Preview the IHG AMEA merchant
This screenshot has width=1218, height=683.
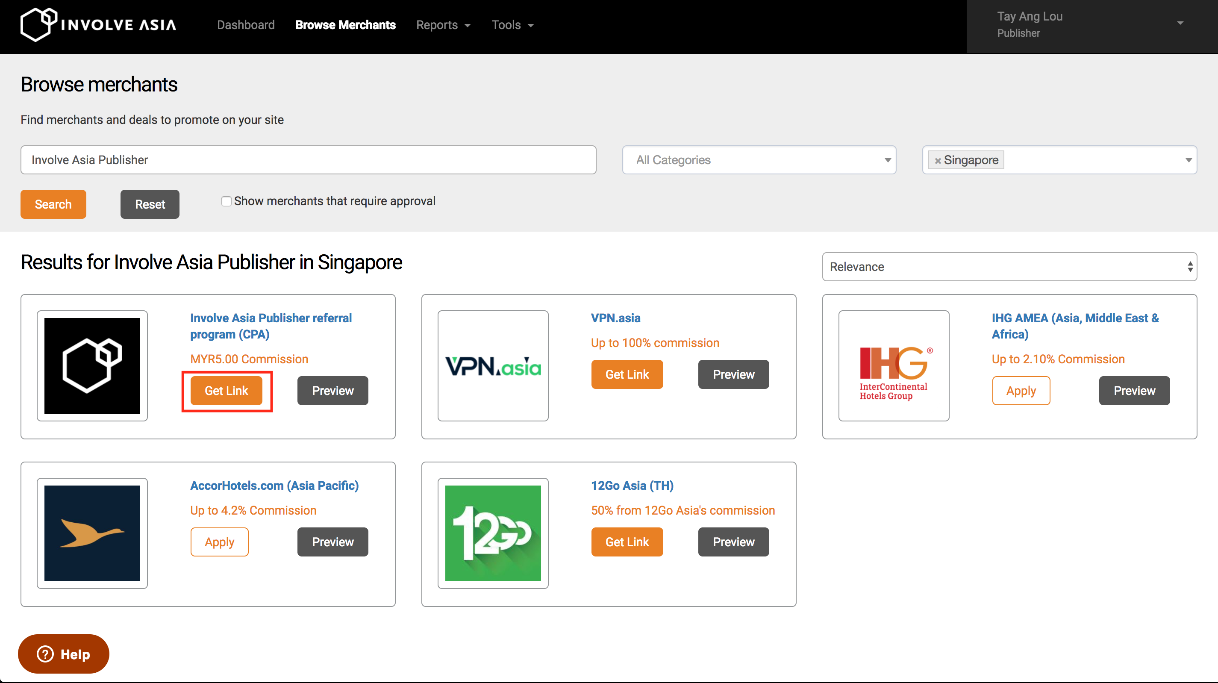click(1134, 391)
